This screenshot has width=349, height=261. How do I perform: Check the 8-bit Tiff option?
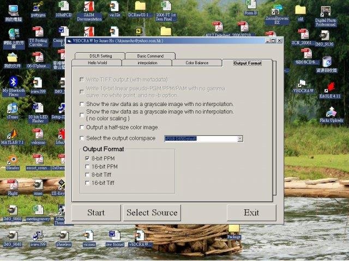point(87,175)
